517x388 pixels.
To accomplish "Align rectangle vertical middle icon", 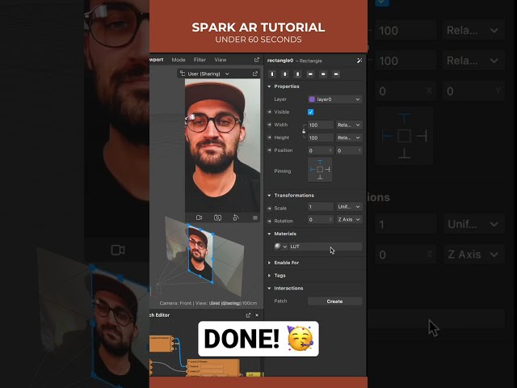I will [323, 74].
